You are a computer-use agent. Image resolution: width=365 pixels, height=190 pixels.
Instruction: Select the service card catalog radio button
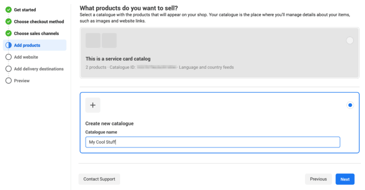click(x=350, y=41)
